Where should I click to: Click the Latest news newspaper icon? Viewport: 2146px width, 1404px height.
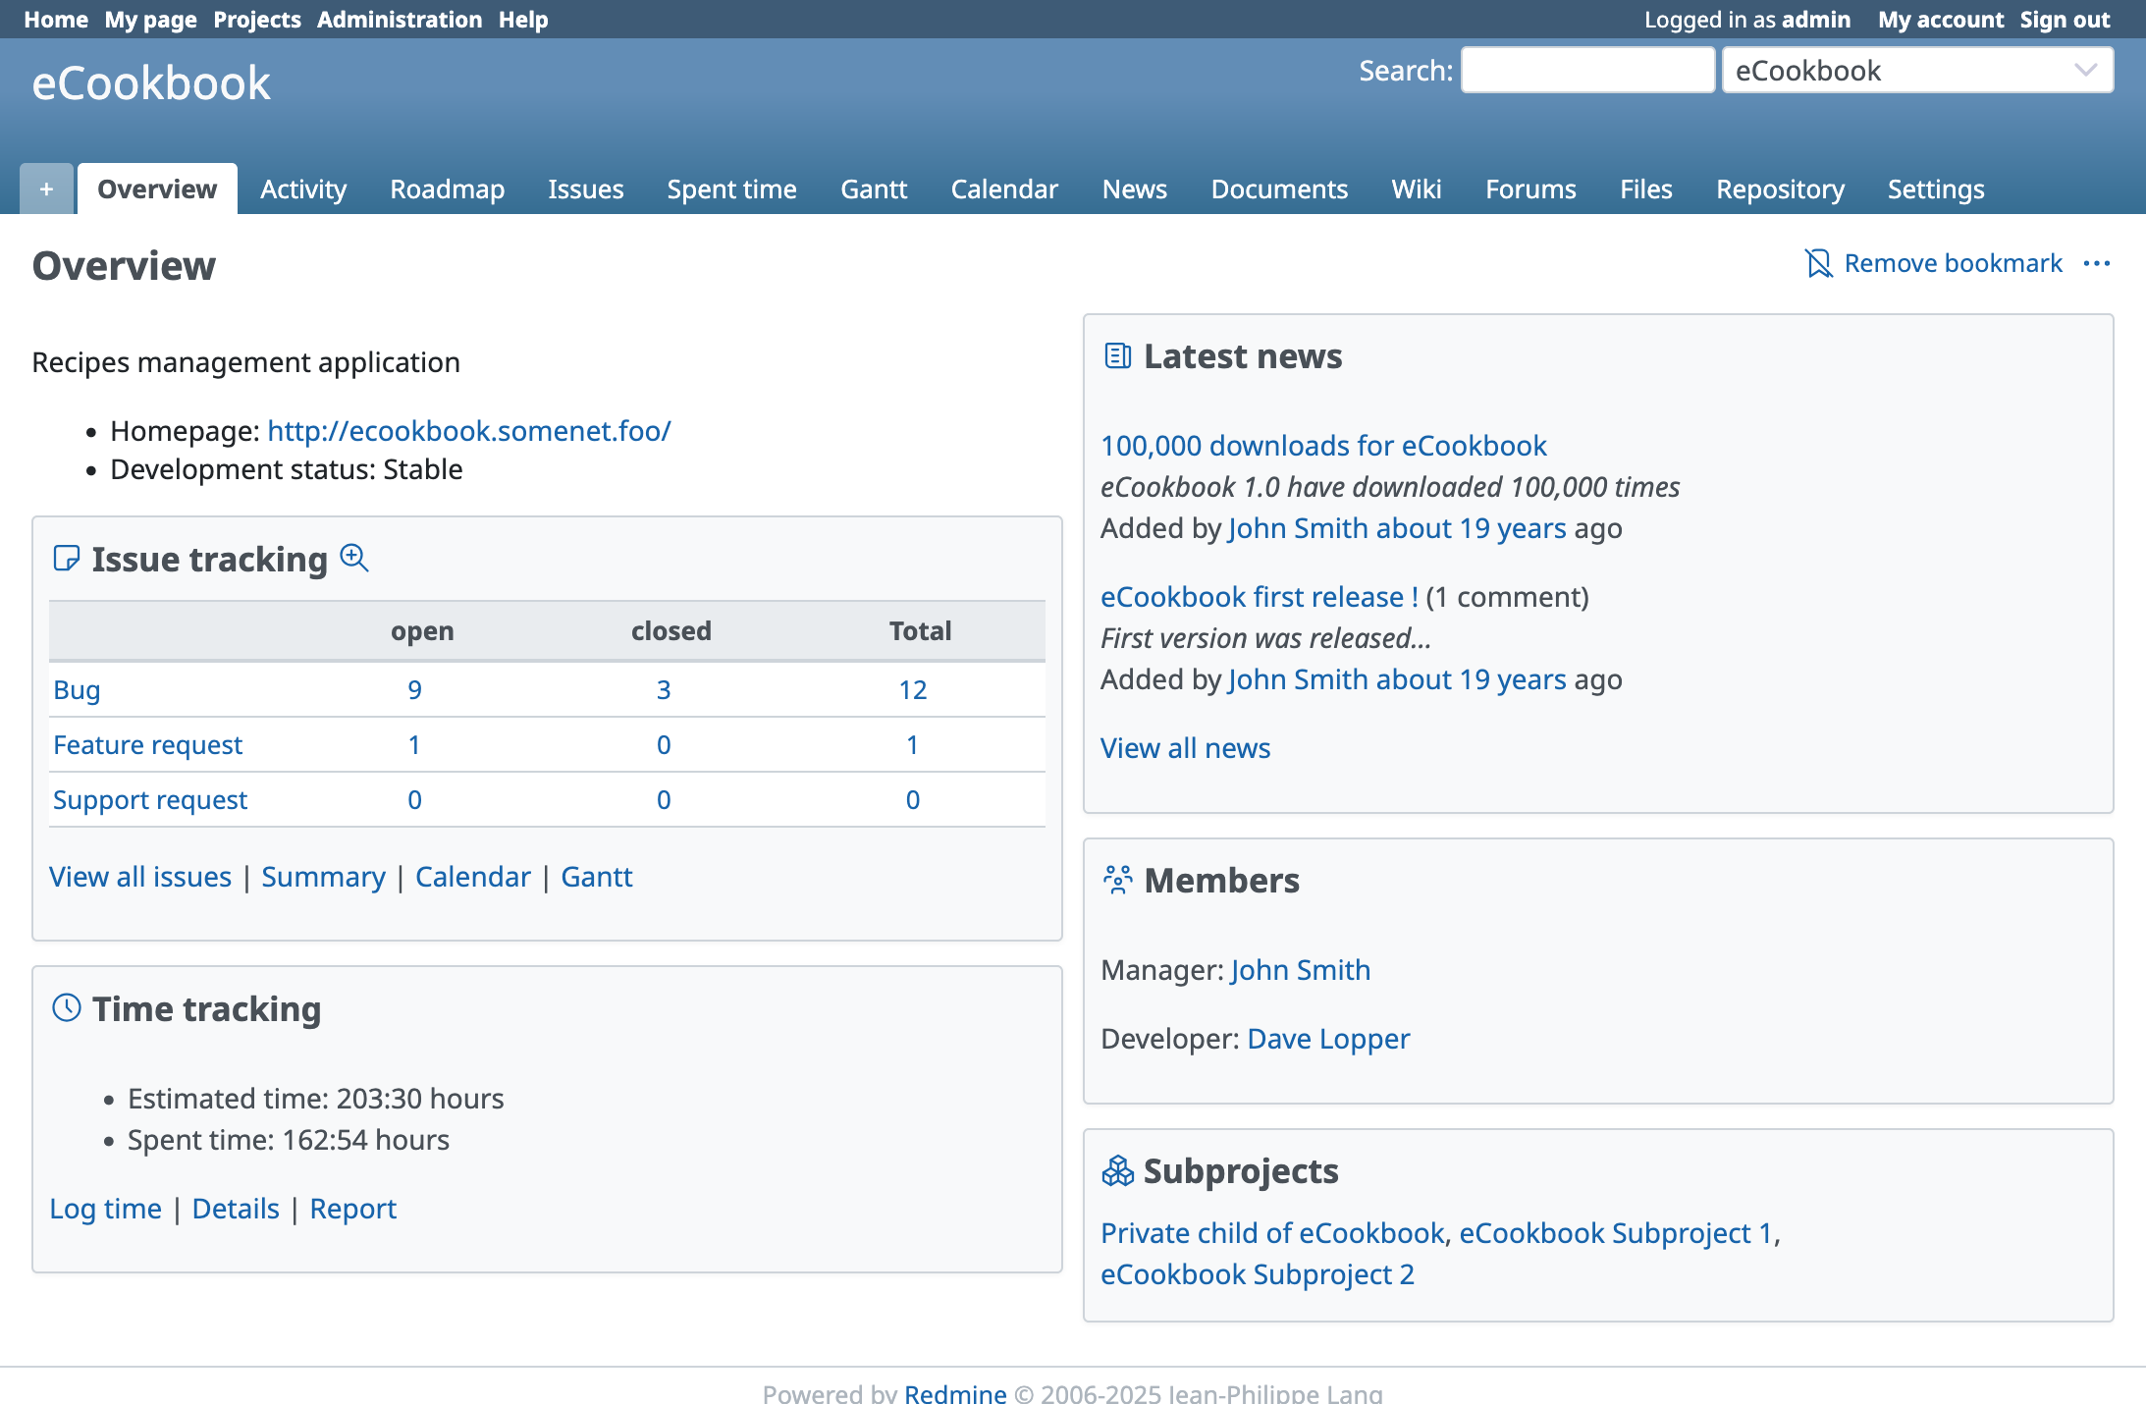1117,355
